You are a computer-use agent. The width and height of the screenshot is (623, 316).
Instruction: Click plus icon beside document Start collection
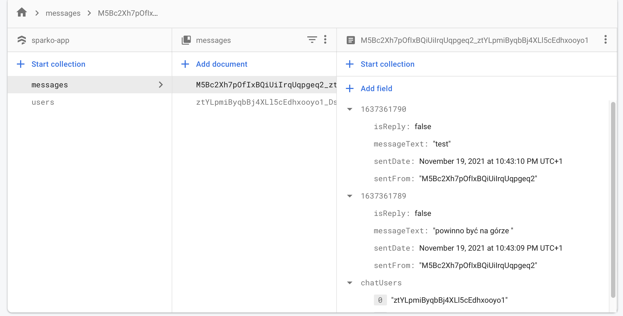pyautogui.click(x=350, y=64)
